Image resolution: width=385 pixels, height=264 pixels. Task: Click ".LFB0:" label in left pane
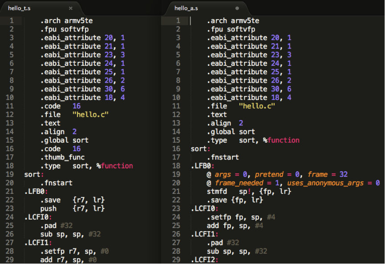[x=36, y=192]
